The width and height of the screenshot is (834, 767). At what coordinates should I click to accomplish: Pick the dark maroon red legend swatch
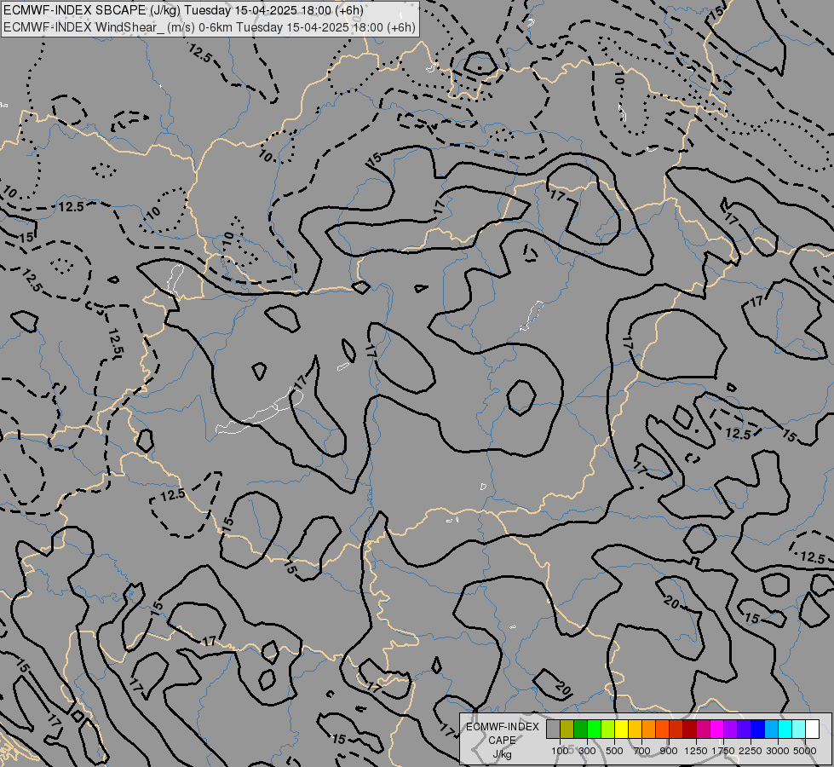click(x=690, y=730)
